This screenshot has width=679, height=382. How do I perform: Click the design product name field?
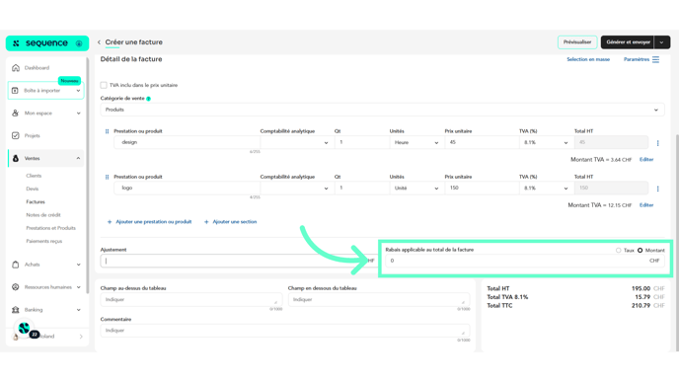point(188,142)
